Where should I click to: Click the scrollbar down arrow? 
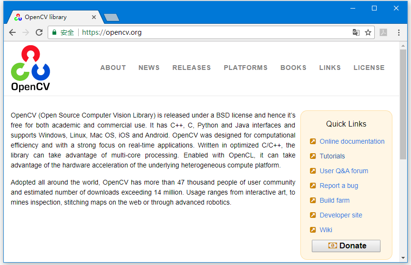tap(403, 258)
